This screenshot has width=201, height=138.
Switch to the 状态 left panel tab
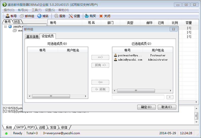(17, 22)
